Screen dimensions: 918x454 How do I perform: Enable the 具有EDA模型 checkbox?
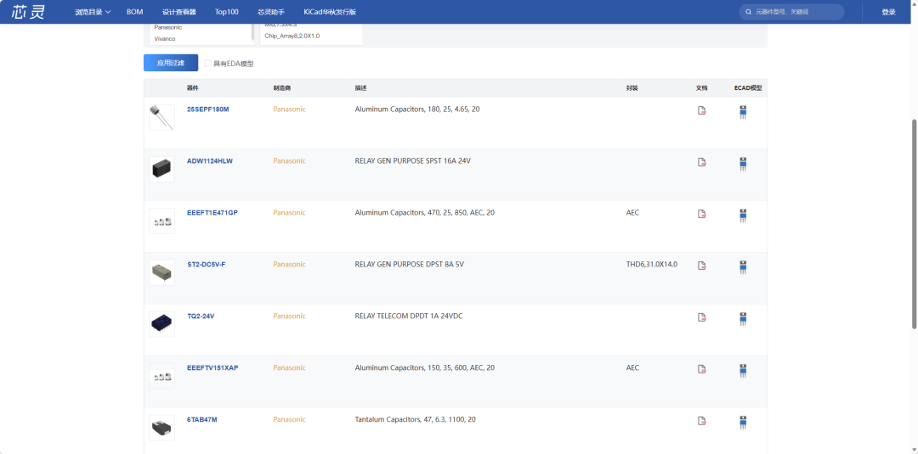click(x=208, y=64)
